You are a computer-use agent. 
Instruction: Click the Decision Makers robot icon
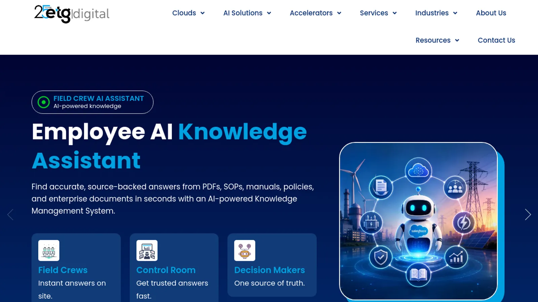tap(245, 250)
